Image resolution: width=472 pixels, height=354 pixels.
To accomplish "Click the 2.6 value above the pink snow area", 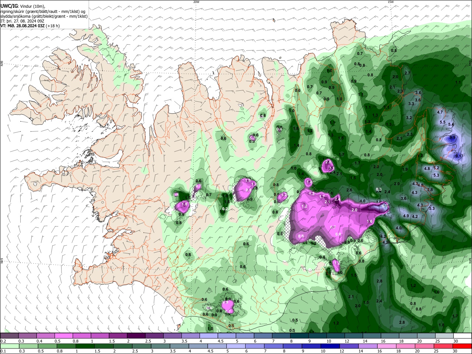I will click(349, 190).
